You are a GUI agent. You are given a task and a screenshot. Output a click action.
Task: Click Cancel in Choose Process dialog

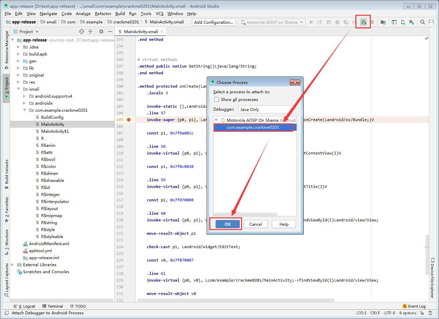point(255,224)
